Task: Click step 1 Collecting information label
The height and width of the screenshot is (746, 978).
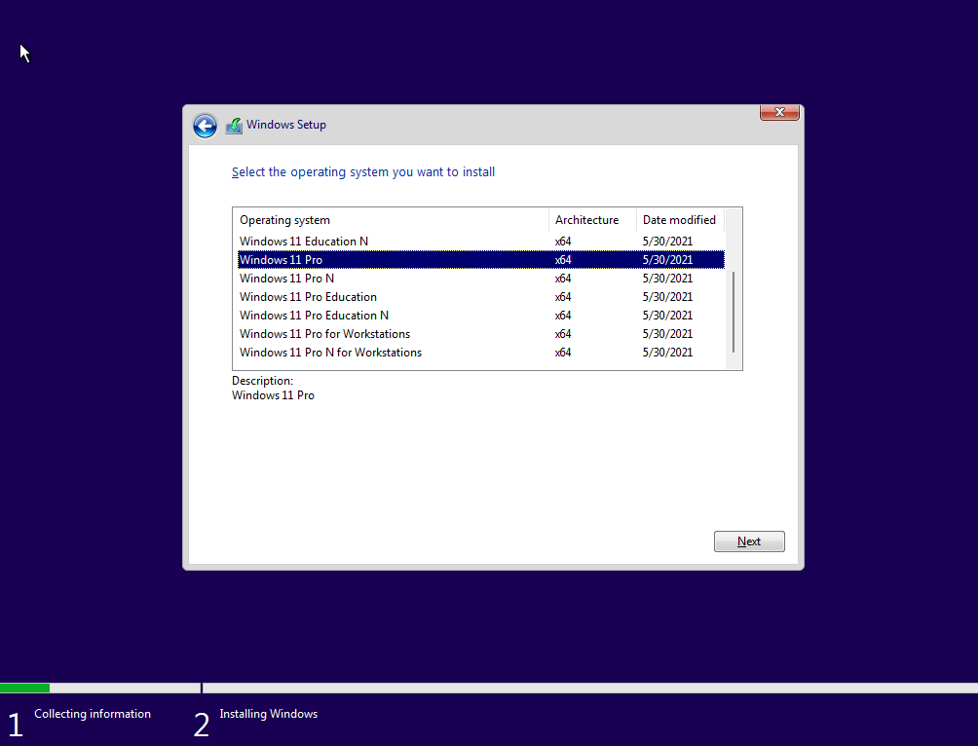Action: (x=93, y=714)
